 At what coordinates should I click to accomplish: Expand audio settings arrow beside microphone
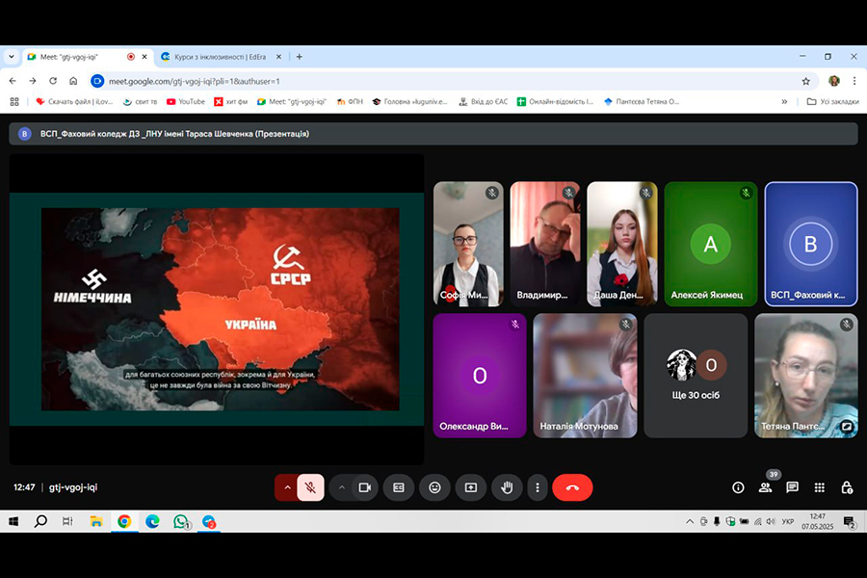[287, 487]
